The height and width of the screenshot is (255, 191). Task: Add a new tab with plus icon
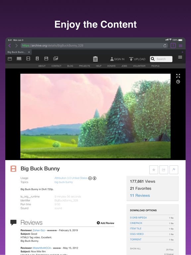182,52
